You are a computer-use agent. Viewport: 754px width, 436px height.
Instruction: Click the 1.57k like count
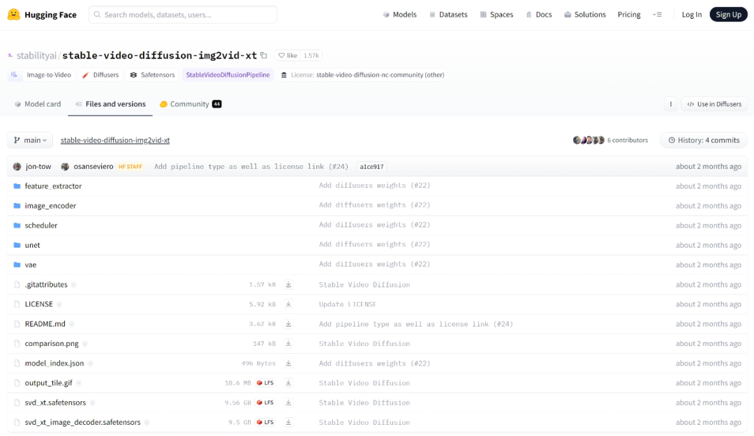tap(311, 55)
